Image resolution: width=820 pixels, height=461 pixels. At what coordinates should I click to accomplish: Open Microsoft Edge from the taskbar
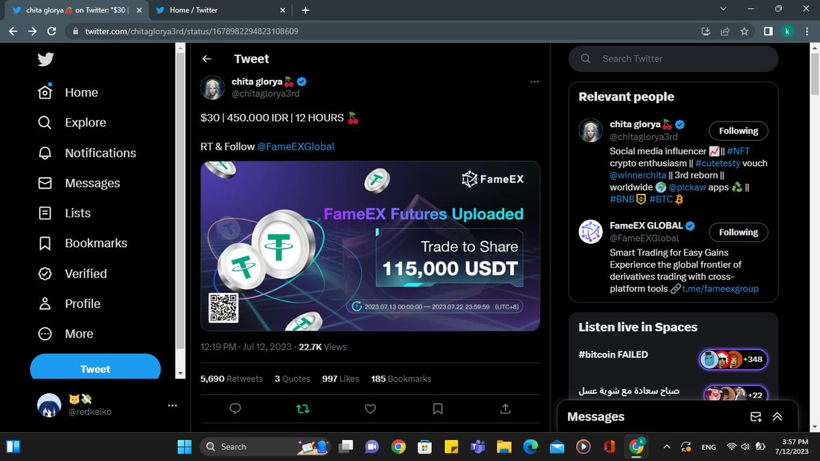tap(530, 447)
